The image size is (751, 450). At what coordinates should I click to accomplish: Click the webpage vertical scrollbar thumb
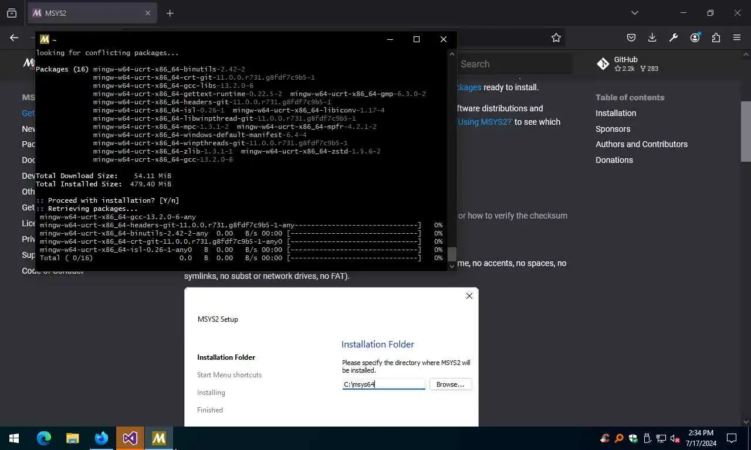746,131
